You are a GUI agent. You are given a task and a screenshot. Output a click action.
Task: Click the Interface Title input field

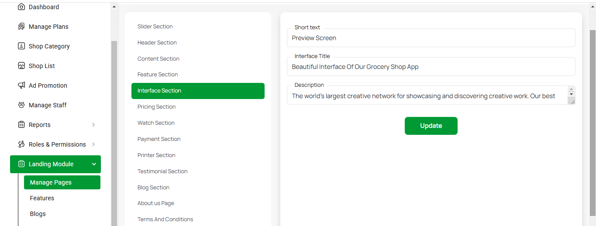click(x=431, y=67)
